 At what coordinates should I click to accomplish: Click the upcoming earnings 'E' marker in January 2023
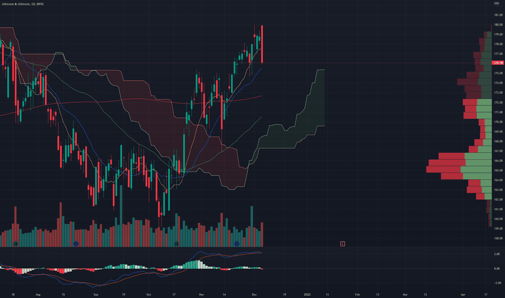coord(342,244)
